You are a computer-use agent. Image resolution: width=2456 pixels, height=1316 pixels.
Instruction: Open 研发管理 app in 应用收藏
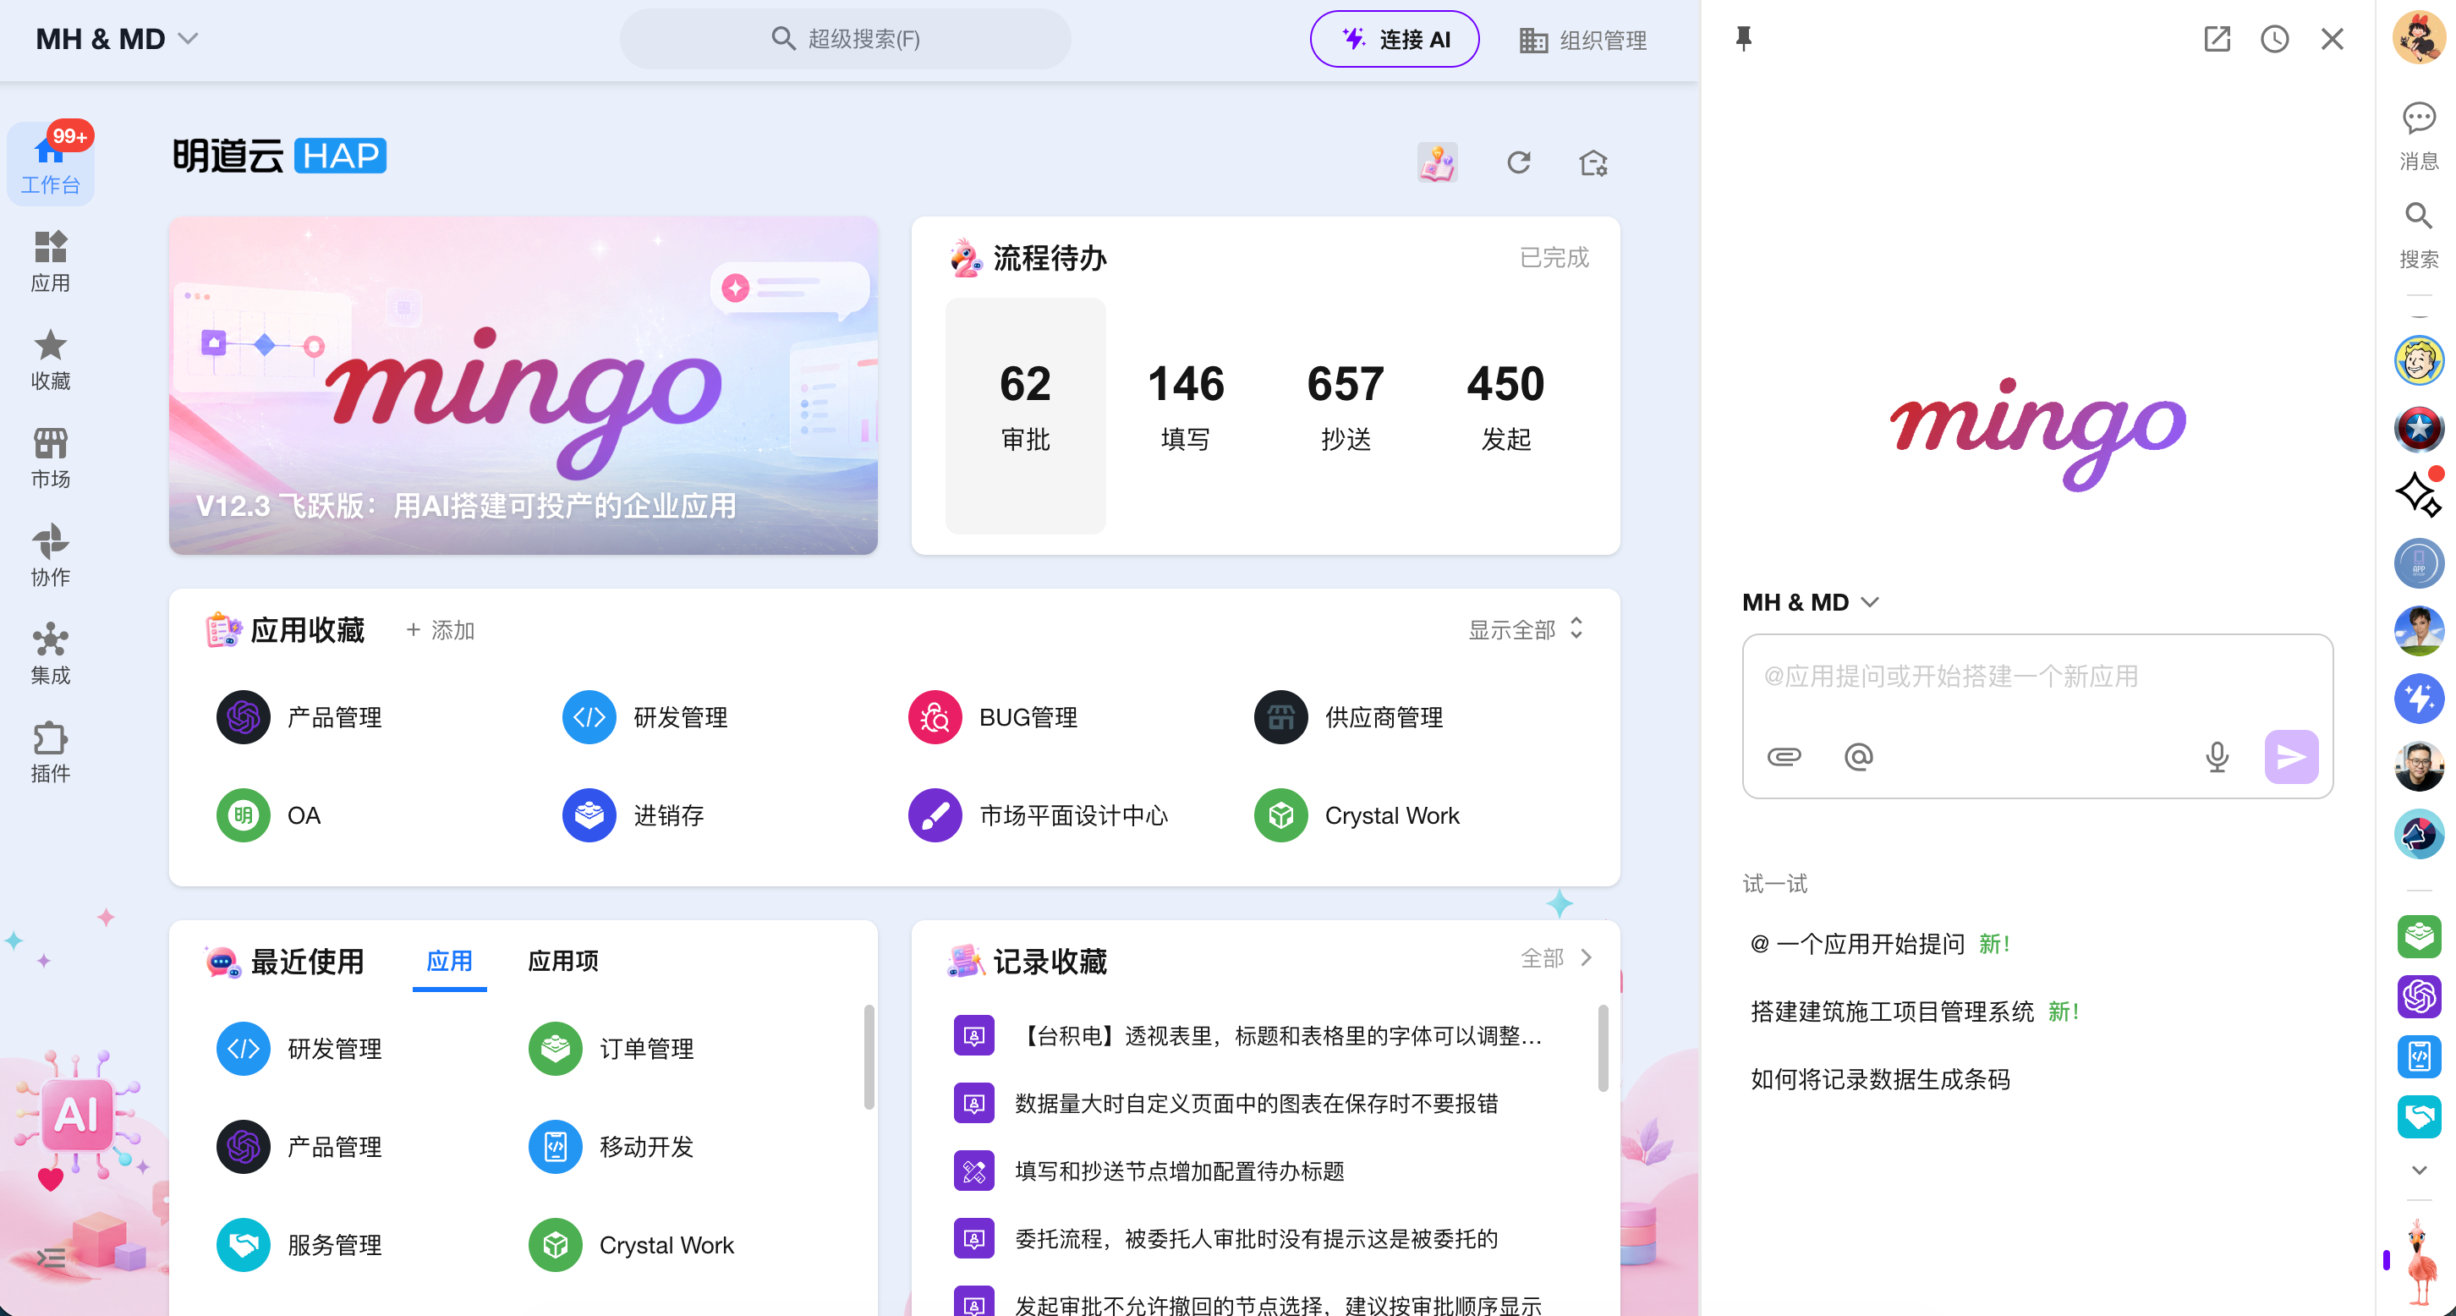645,717
